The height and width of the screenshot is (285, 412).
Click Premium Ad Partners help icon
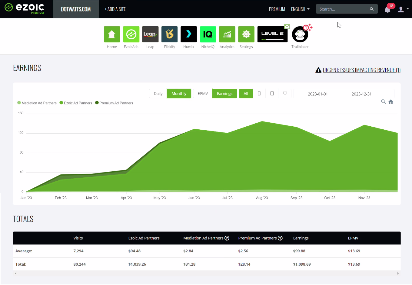pos(280,238)
